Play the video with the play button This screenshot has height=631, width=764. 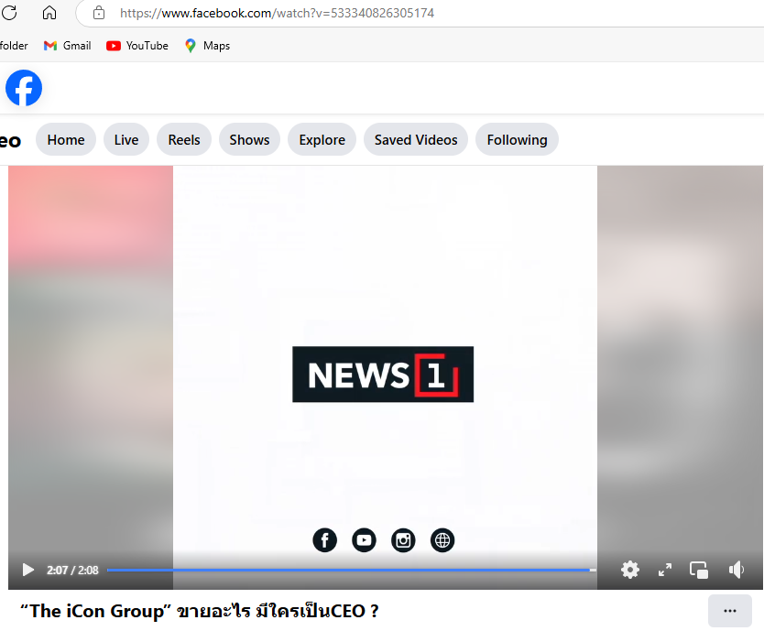point(28,570)
